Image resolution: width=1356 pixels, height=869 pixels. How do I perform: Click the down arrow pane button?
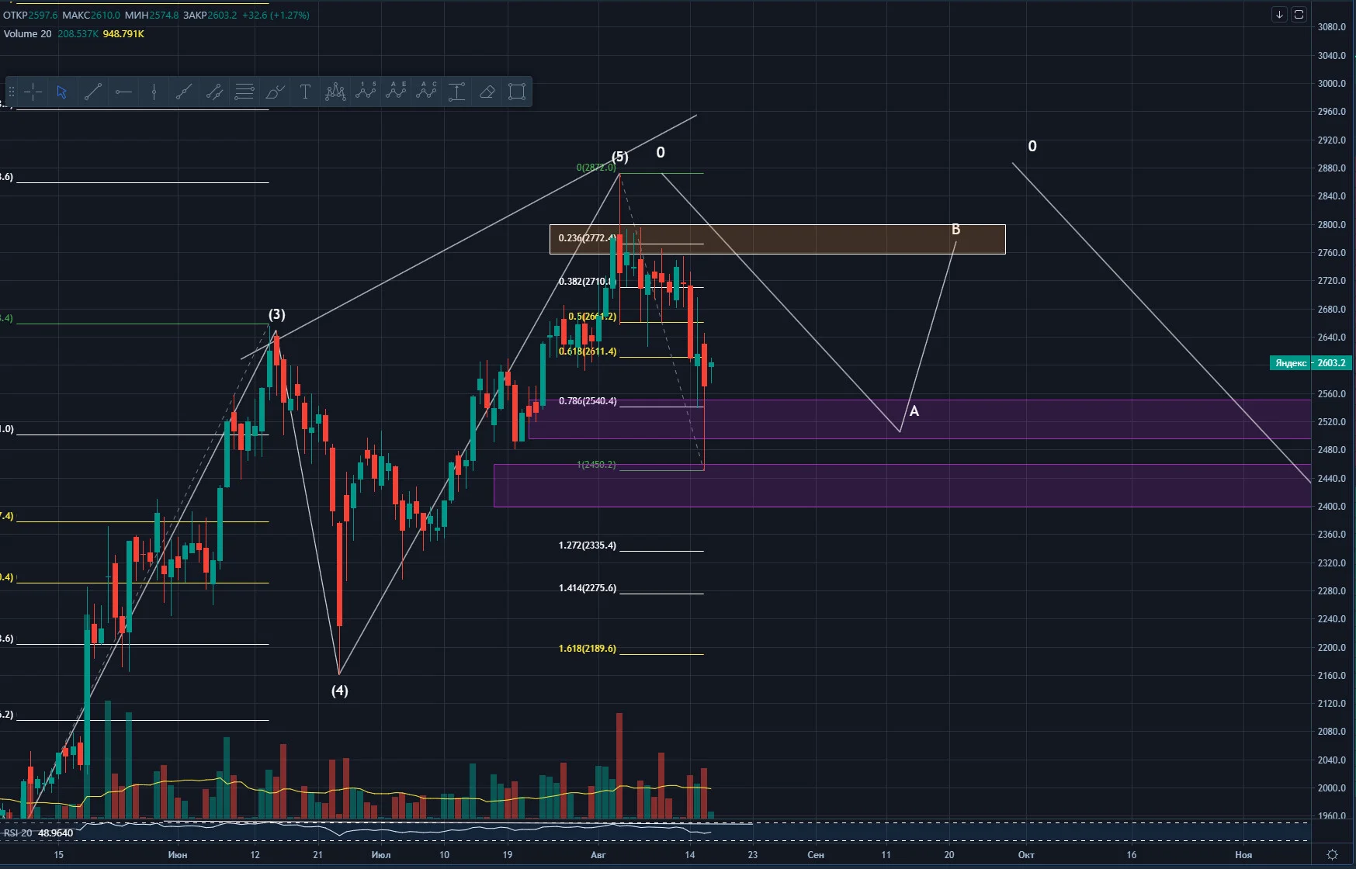(x=1279, y=14)
